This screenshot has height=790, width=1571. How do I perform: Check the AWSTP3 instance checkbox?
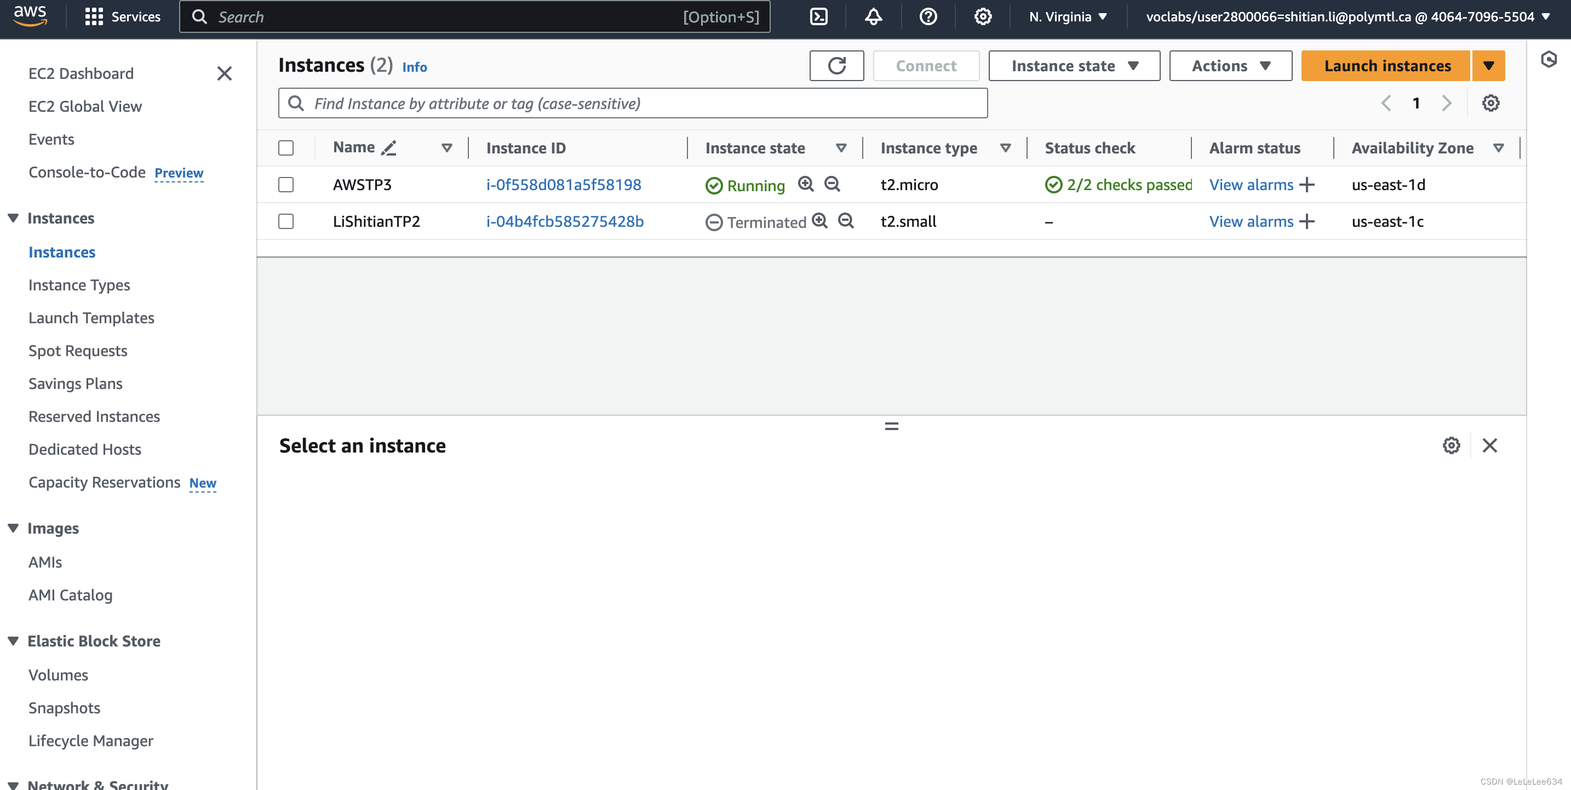[285, 184]
